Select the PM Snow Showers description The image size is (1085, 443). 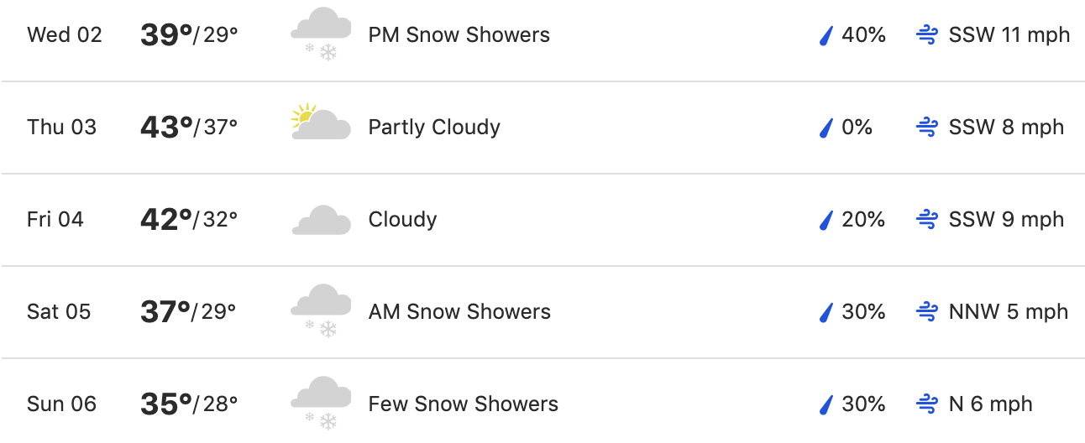point(459,35)
